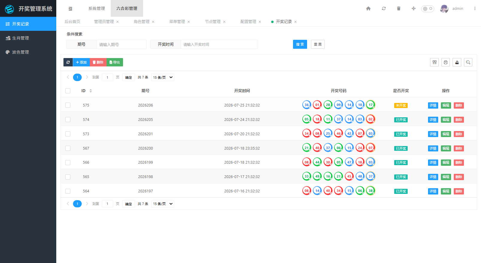The image size is (481, 263).
Task: Sort by ID column arrows
Action: click(x=91, y=91)
